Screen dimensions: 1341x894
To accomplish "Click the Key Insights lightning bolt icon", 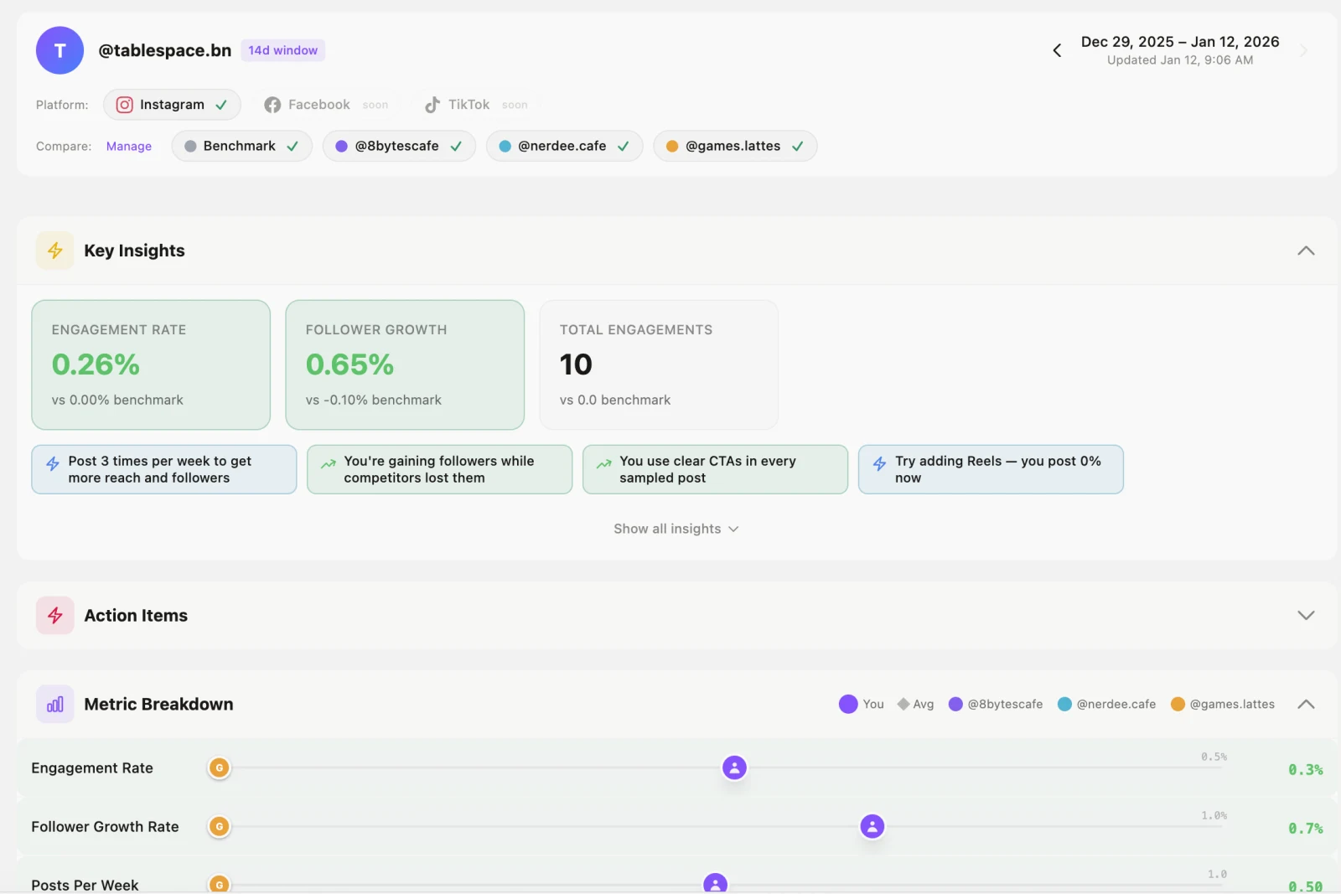I will 55,251.
